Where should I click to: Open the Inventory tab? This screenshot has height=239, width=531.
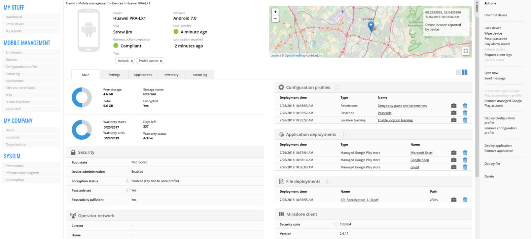click(171, 75)
